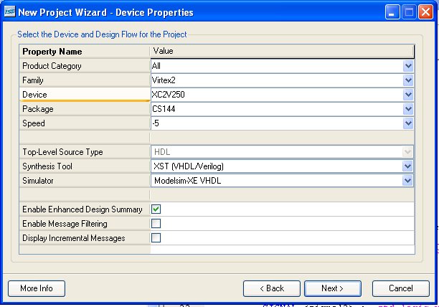Click disabled Top-Level Source Type dropdown arrow
This screenshot has height=307, width=439.
[x=407, y=152]
